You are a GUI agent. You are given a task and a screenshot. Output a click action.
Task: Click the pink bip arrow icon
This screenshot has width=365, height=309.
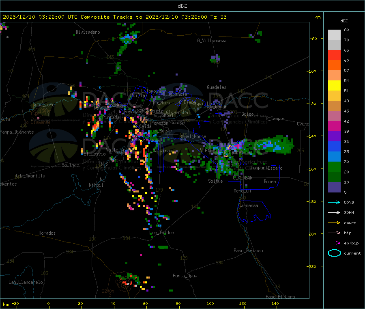[334, 233]
